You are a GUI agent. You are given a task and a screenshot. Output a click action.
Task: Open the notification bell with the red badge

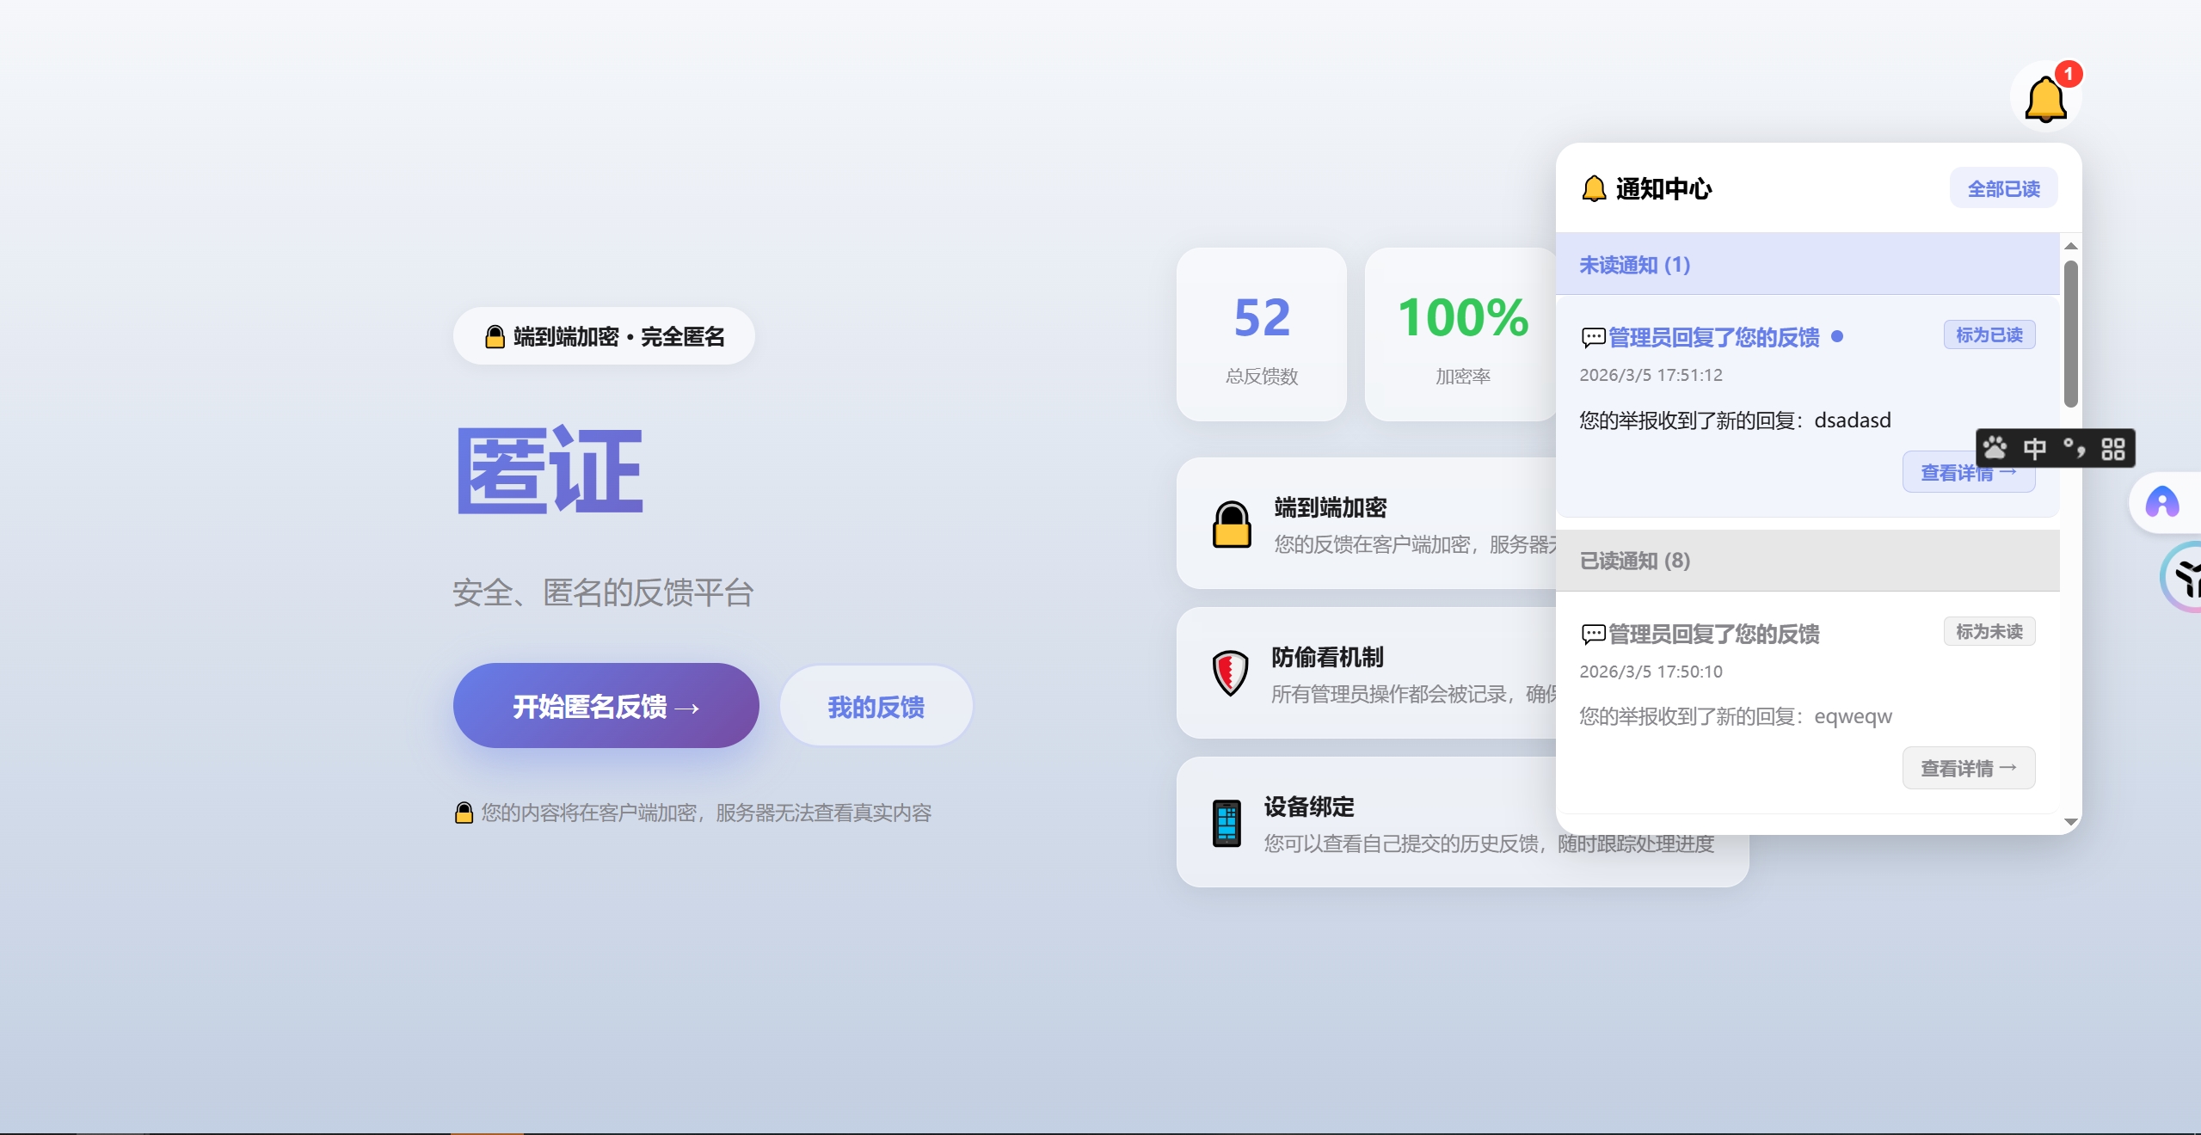click(2046, 97)
